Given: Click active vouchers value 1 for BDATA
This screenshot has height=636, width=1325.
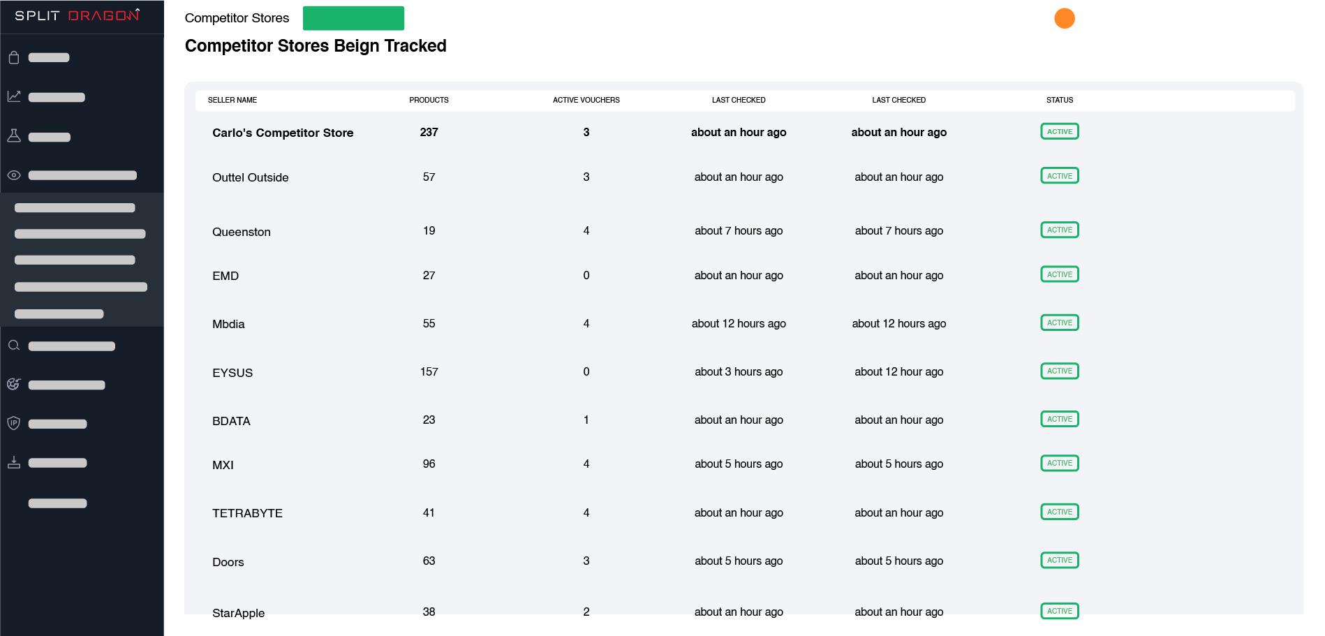Looking at the screenshot, I should click(586, 420).
